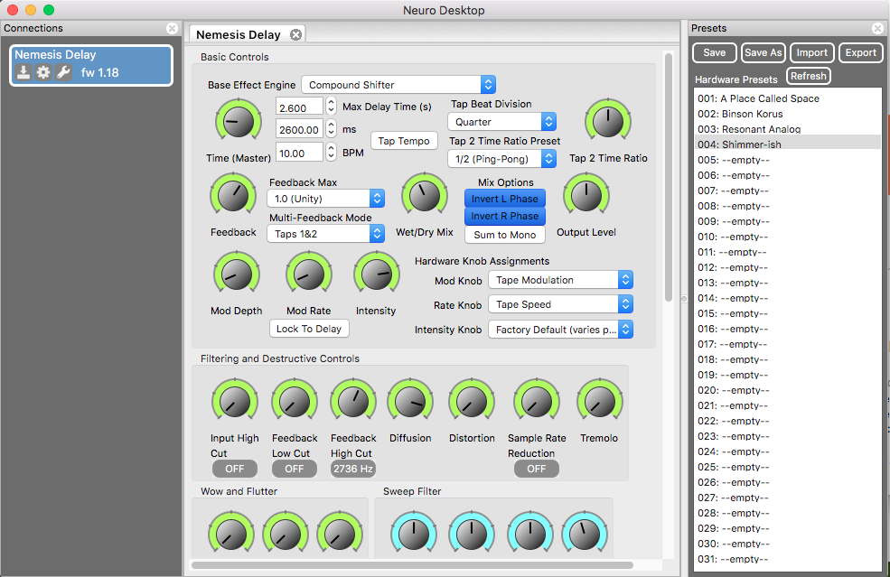
Task: Select Nemesis Delay device in Connections
Action: pos(91,65)
